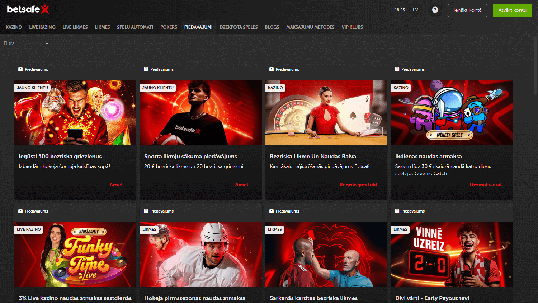Click the gift icon on the Cosmic Catch card
The height and width of the screenshot is (303, 538).
(x=396, y=69)
